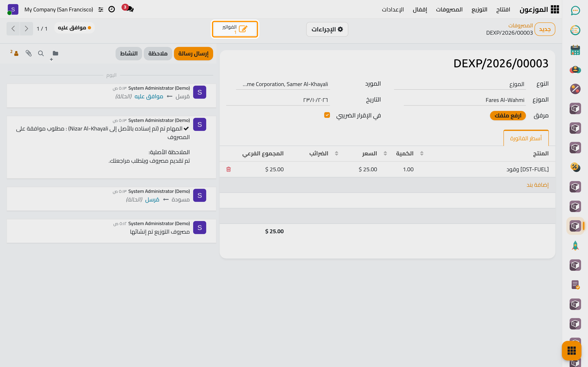Open the rocket icon app in the sidebar
588x367 pixels.
click(575, 246)
